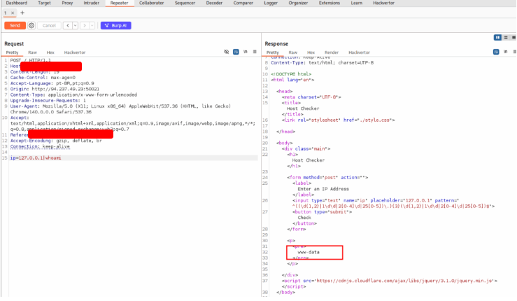Open the Intruder tab

(x=91, y=3)
